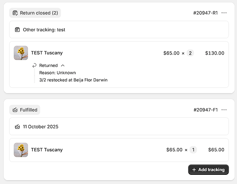This screenshot has height=184, width=237.
Task: Open the #20947-R1 three-dot menu
Action: click(224, 13)
